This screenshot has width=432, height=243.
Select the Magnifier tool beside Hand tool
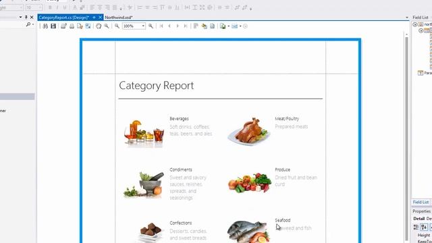click(107, 26)
